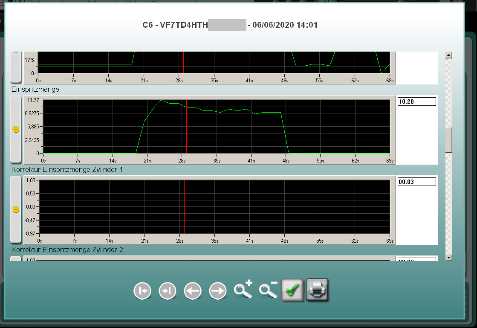The image size is (477, 328).
Task: Click the "C6 - VF7TD4HTH" vehicle identifier text
Action: click(175, 25)
